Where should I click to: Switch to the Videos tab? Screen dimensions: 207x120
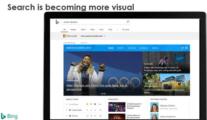click(83, 29)
